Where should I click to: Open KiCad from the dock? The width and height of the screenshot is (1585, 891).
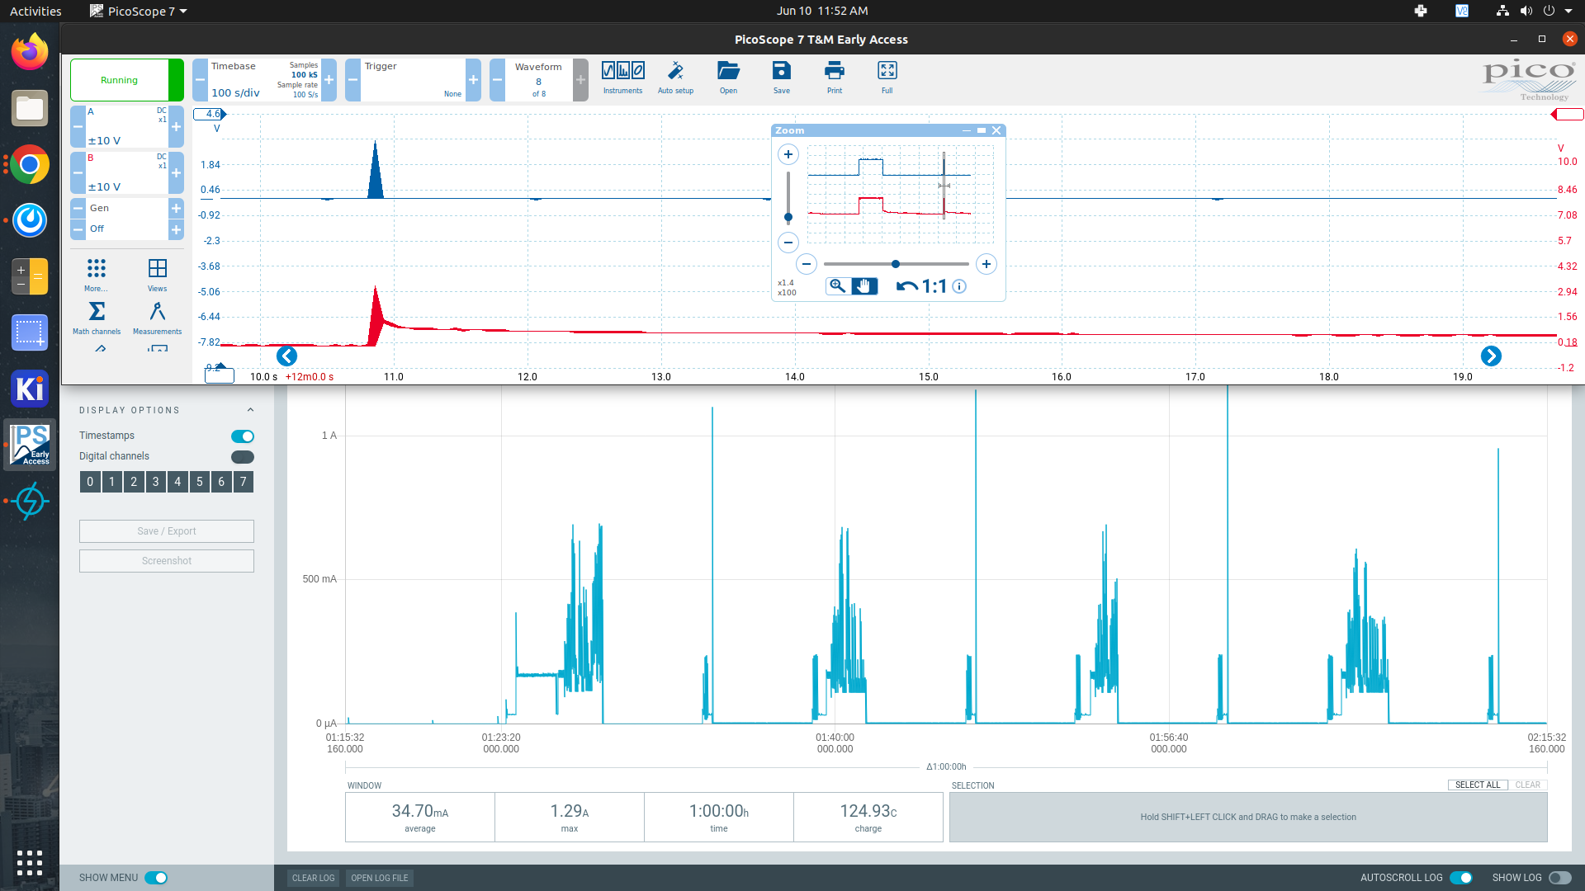30,389
